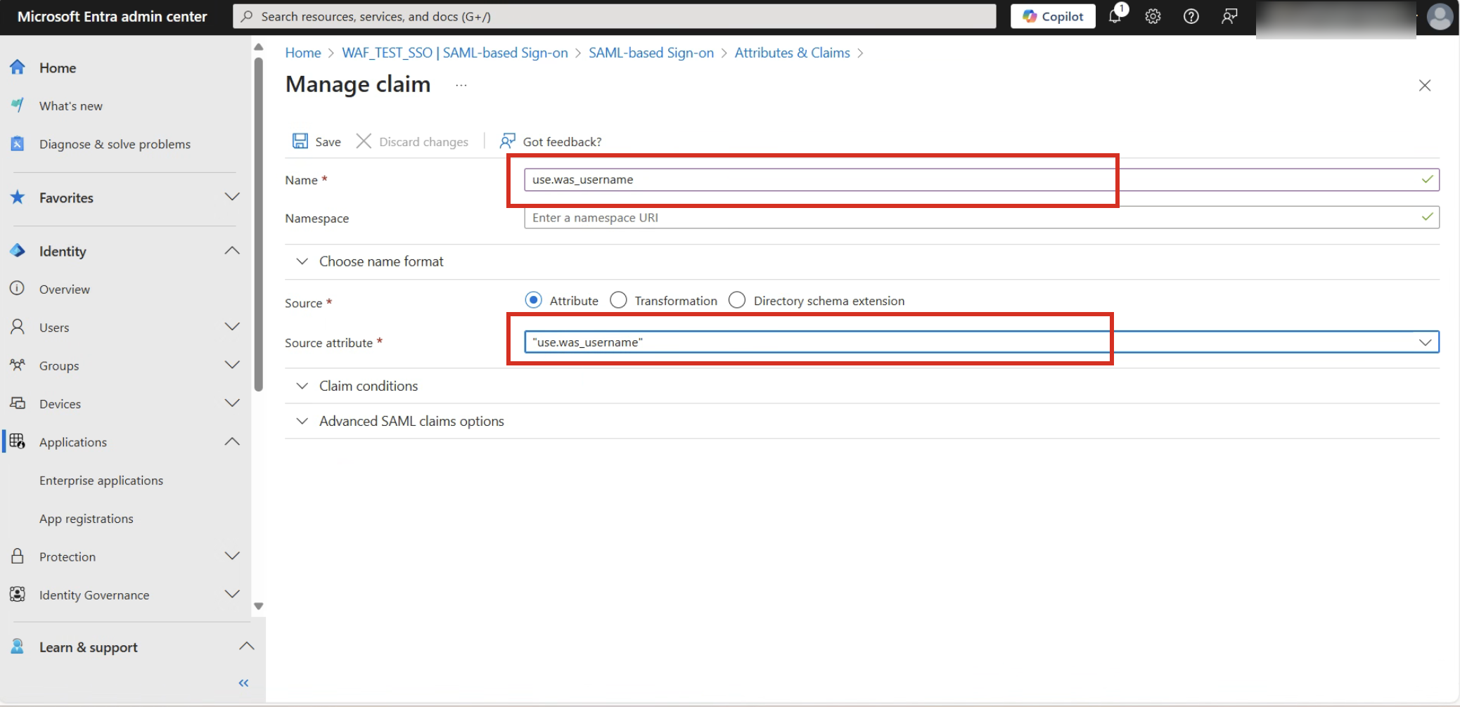Open the ellipsis more options beside Manage claim
This screenshot has width=1460, height=707.
461,85
